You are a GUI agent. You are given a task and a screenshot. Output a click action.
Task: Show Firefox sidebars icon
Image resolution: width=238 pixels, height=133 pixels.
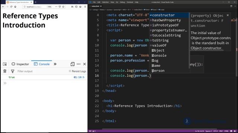pos(76,7)
